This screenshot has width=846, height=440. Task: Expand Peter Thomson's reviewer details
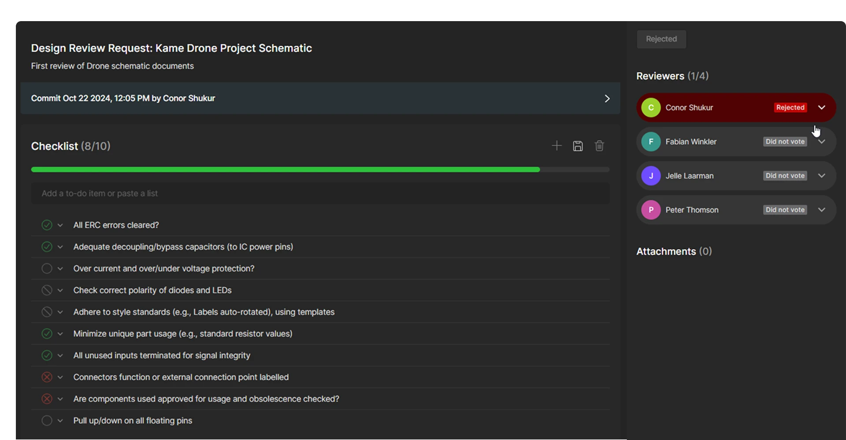click(822, 210)
